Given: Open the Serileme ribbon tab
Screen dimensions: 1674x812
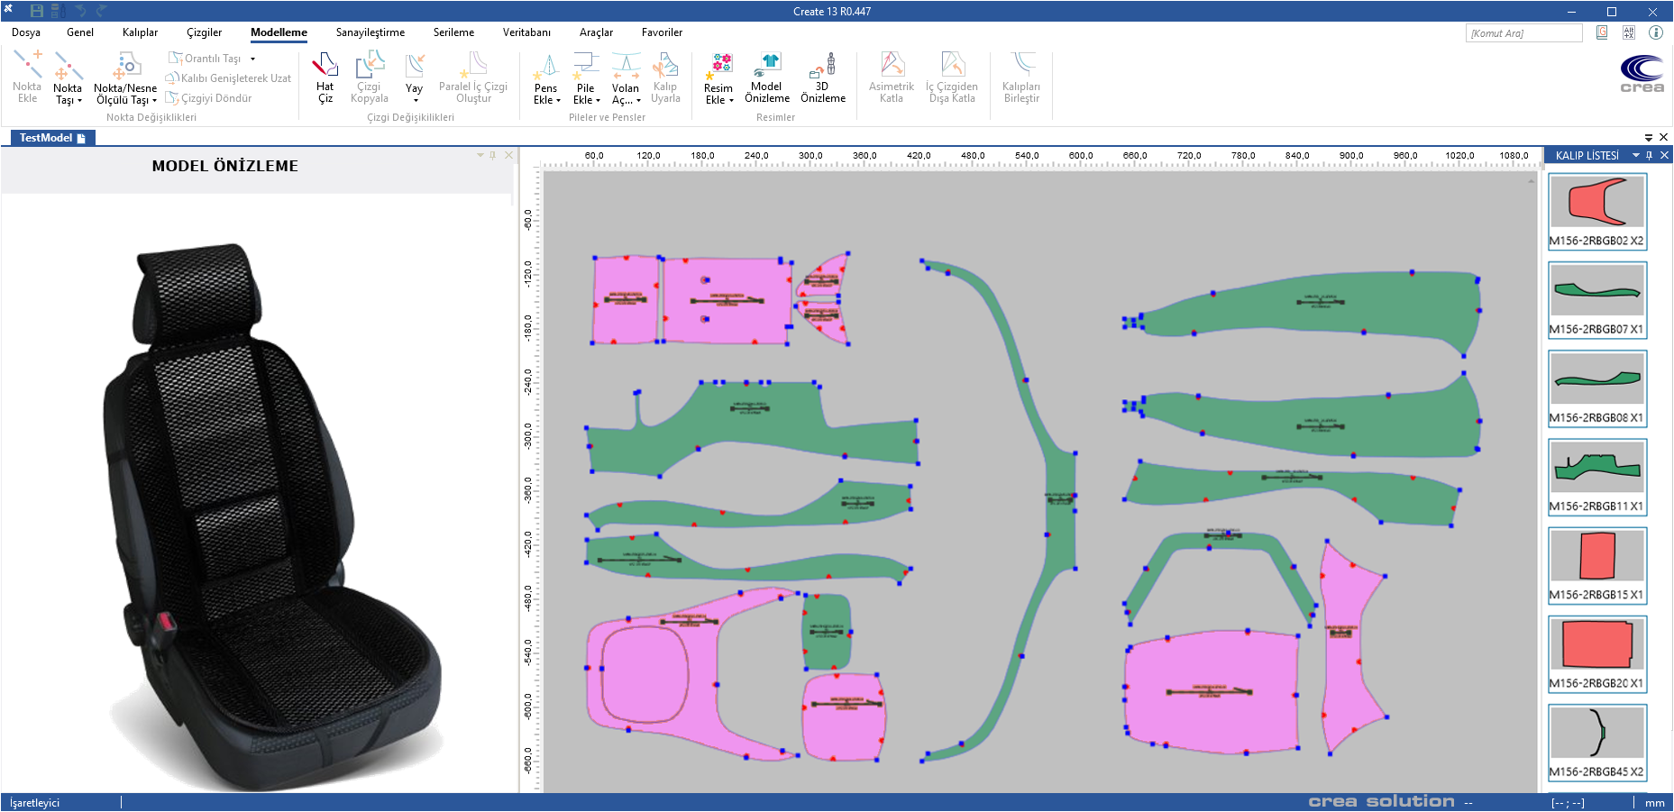Looking at the screenshot, I should click(x=453, y=32).
